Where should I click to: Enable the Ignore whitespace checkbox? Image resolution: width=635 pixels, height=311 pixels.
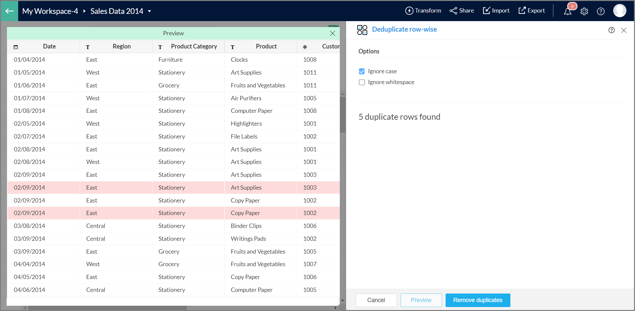pos(362,82)
